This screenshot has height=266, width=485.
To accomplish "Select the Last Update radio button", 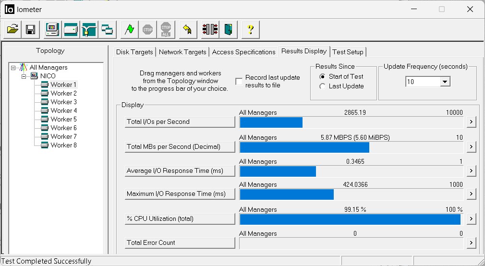I will (x=323, y=86).
